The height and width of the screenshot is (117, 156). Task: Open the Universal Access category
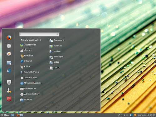click(x=31, y=83)
